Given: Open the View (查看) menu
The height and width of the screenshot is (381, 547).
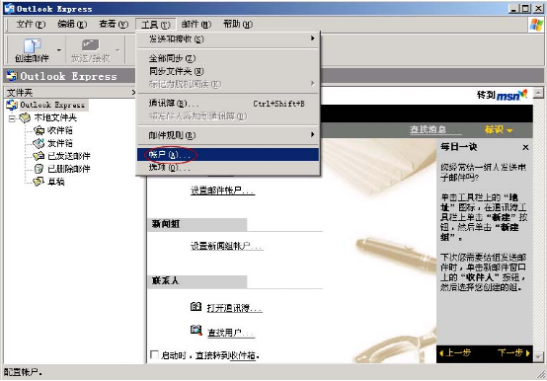Looking at the screenshot, I should 114,24.
